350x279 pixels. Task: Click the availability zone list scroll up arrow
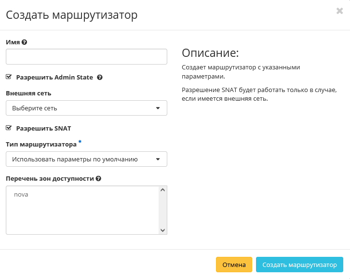163,190
